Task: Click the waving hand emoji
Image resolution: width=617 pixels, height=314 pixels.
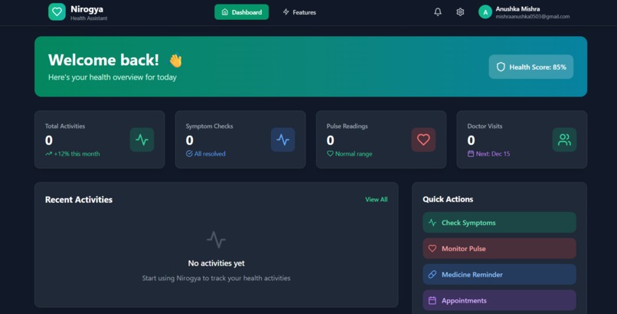Action: [175, 61]
